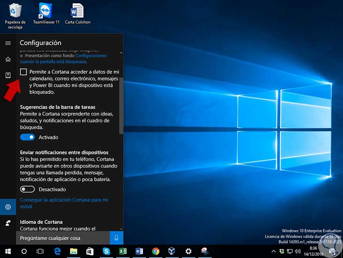Click the volume speaker tray icon
Viewport: 343px width, 258px height.
298,251
